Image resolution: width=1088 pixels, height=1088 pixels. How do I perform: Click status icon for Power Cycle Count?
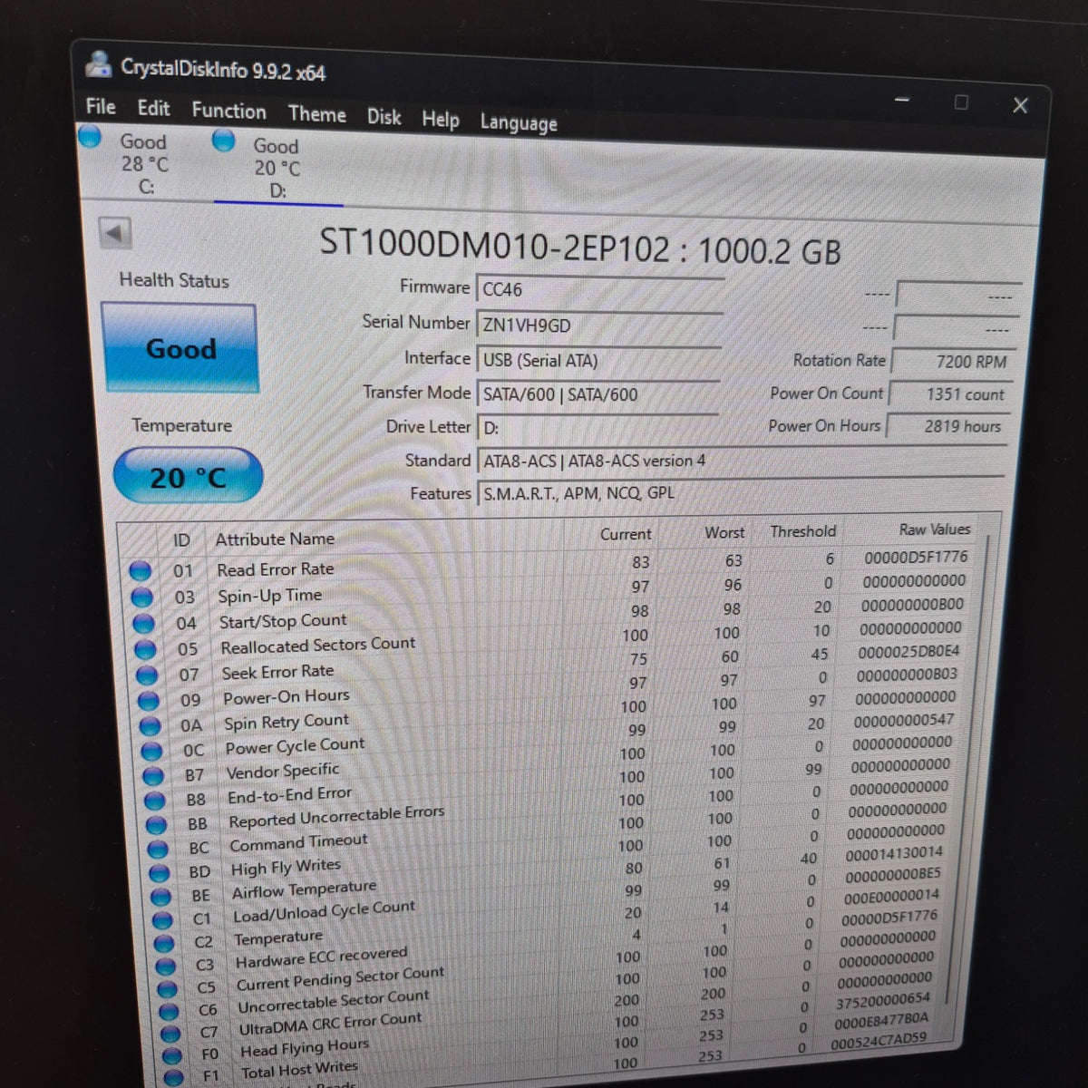click(152, 752)
